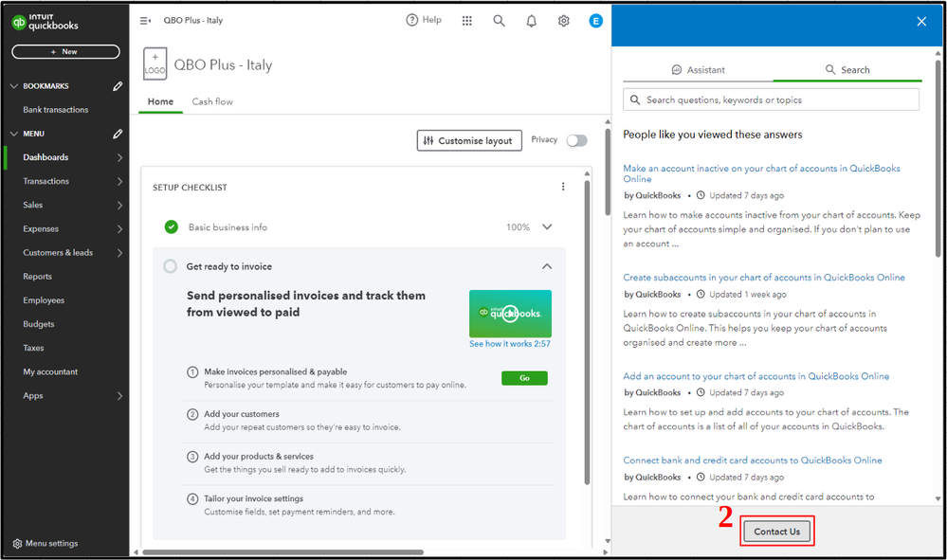Close the help panel with X

[x=921, y=22]
